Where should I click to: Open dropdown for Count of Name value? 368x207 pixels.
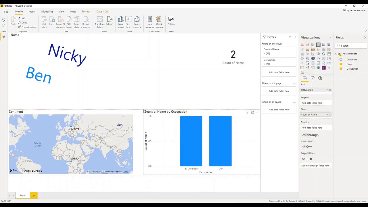pyautogui.click(x=327, y=115)
